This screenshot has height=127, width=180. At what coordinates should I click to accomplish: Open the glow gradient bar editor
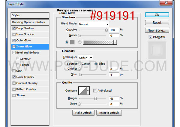[x=98, y=42]
